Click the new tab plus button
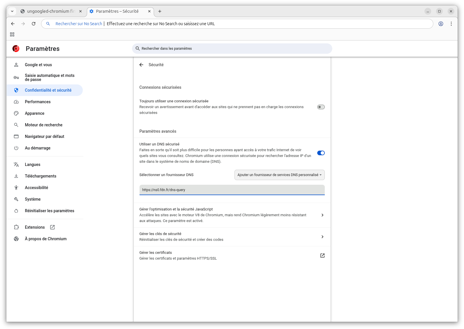The width and height of the screenshot is (464, 329). coord(160,11)
